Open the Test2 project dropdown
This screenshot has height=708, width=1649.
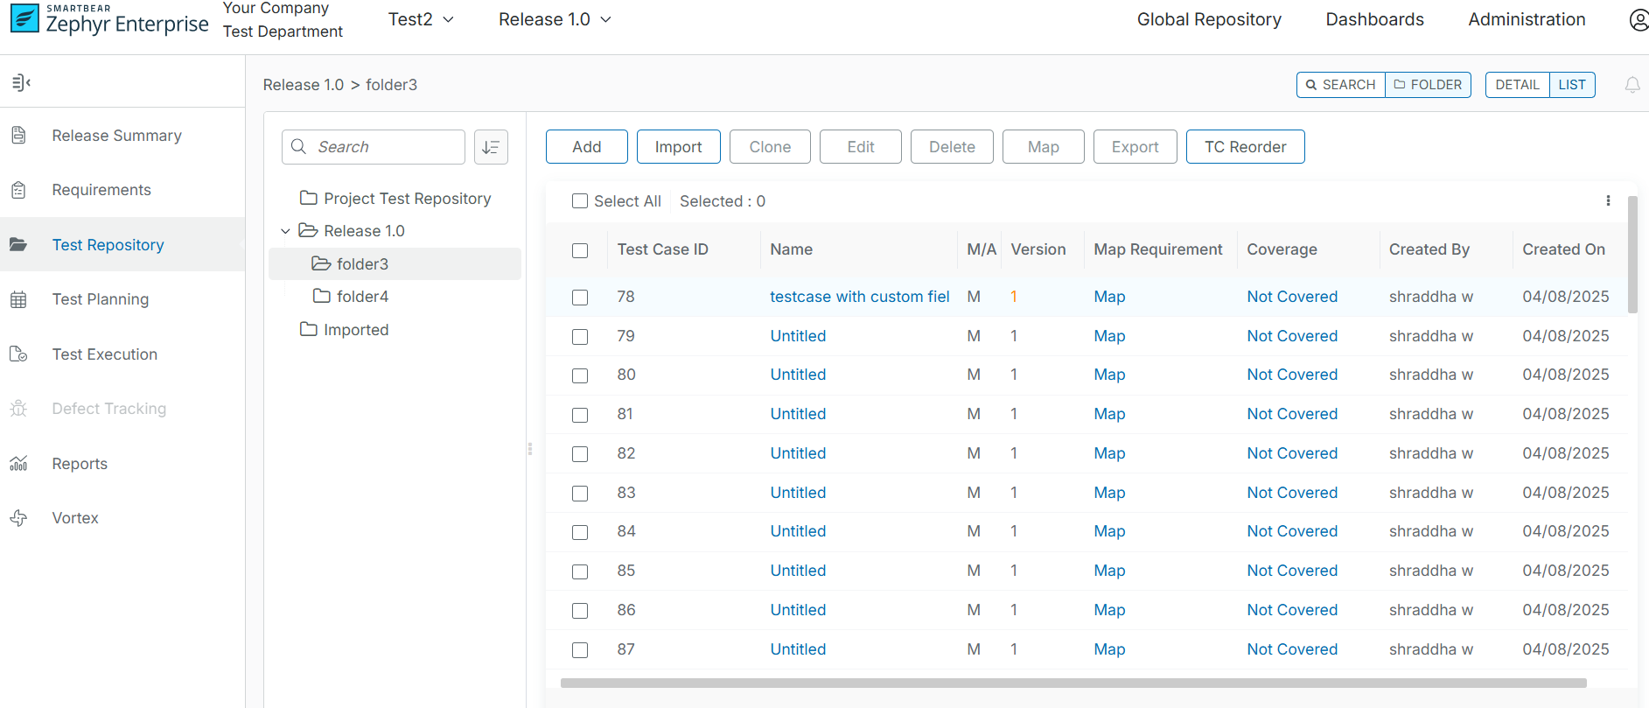[x=421, y=20]
